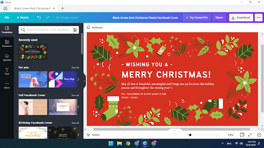Open the volume control in tray

point(241,143)
